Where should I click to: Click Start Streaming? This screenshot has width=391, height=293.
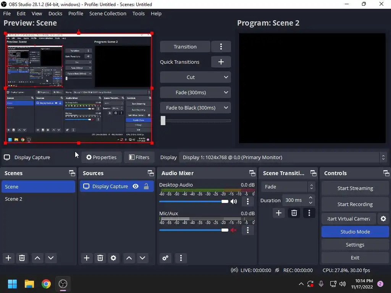click(355, 188)
